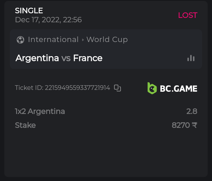Click the 1x2 Argentina market label
Viewport: 212px width, 181px height.
coord(40,111)
